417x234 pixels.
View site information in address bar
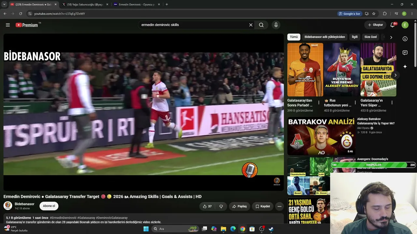(30, 14)
